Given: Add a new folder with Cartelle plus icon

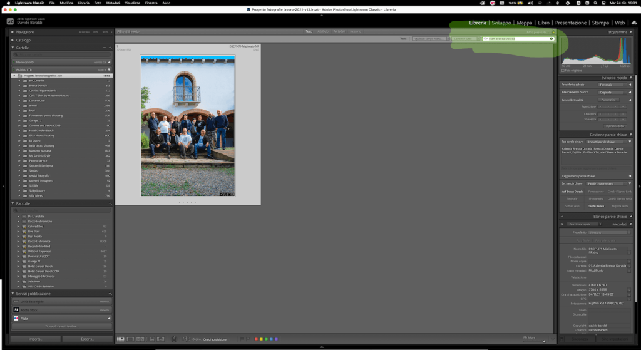Looking at the screenshot, I should click(110, 48).
